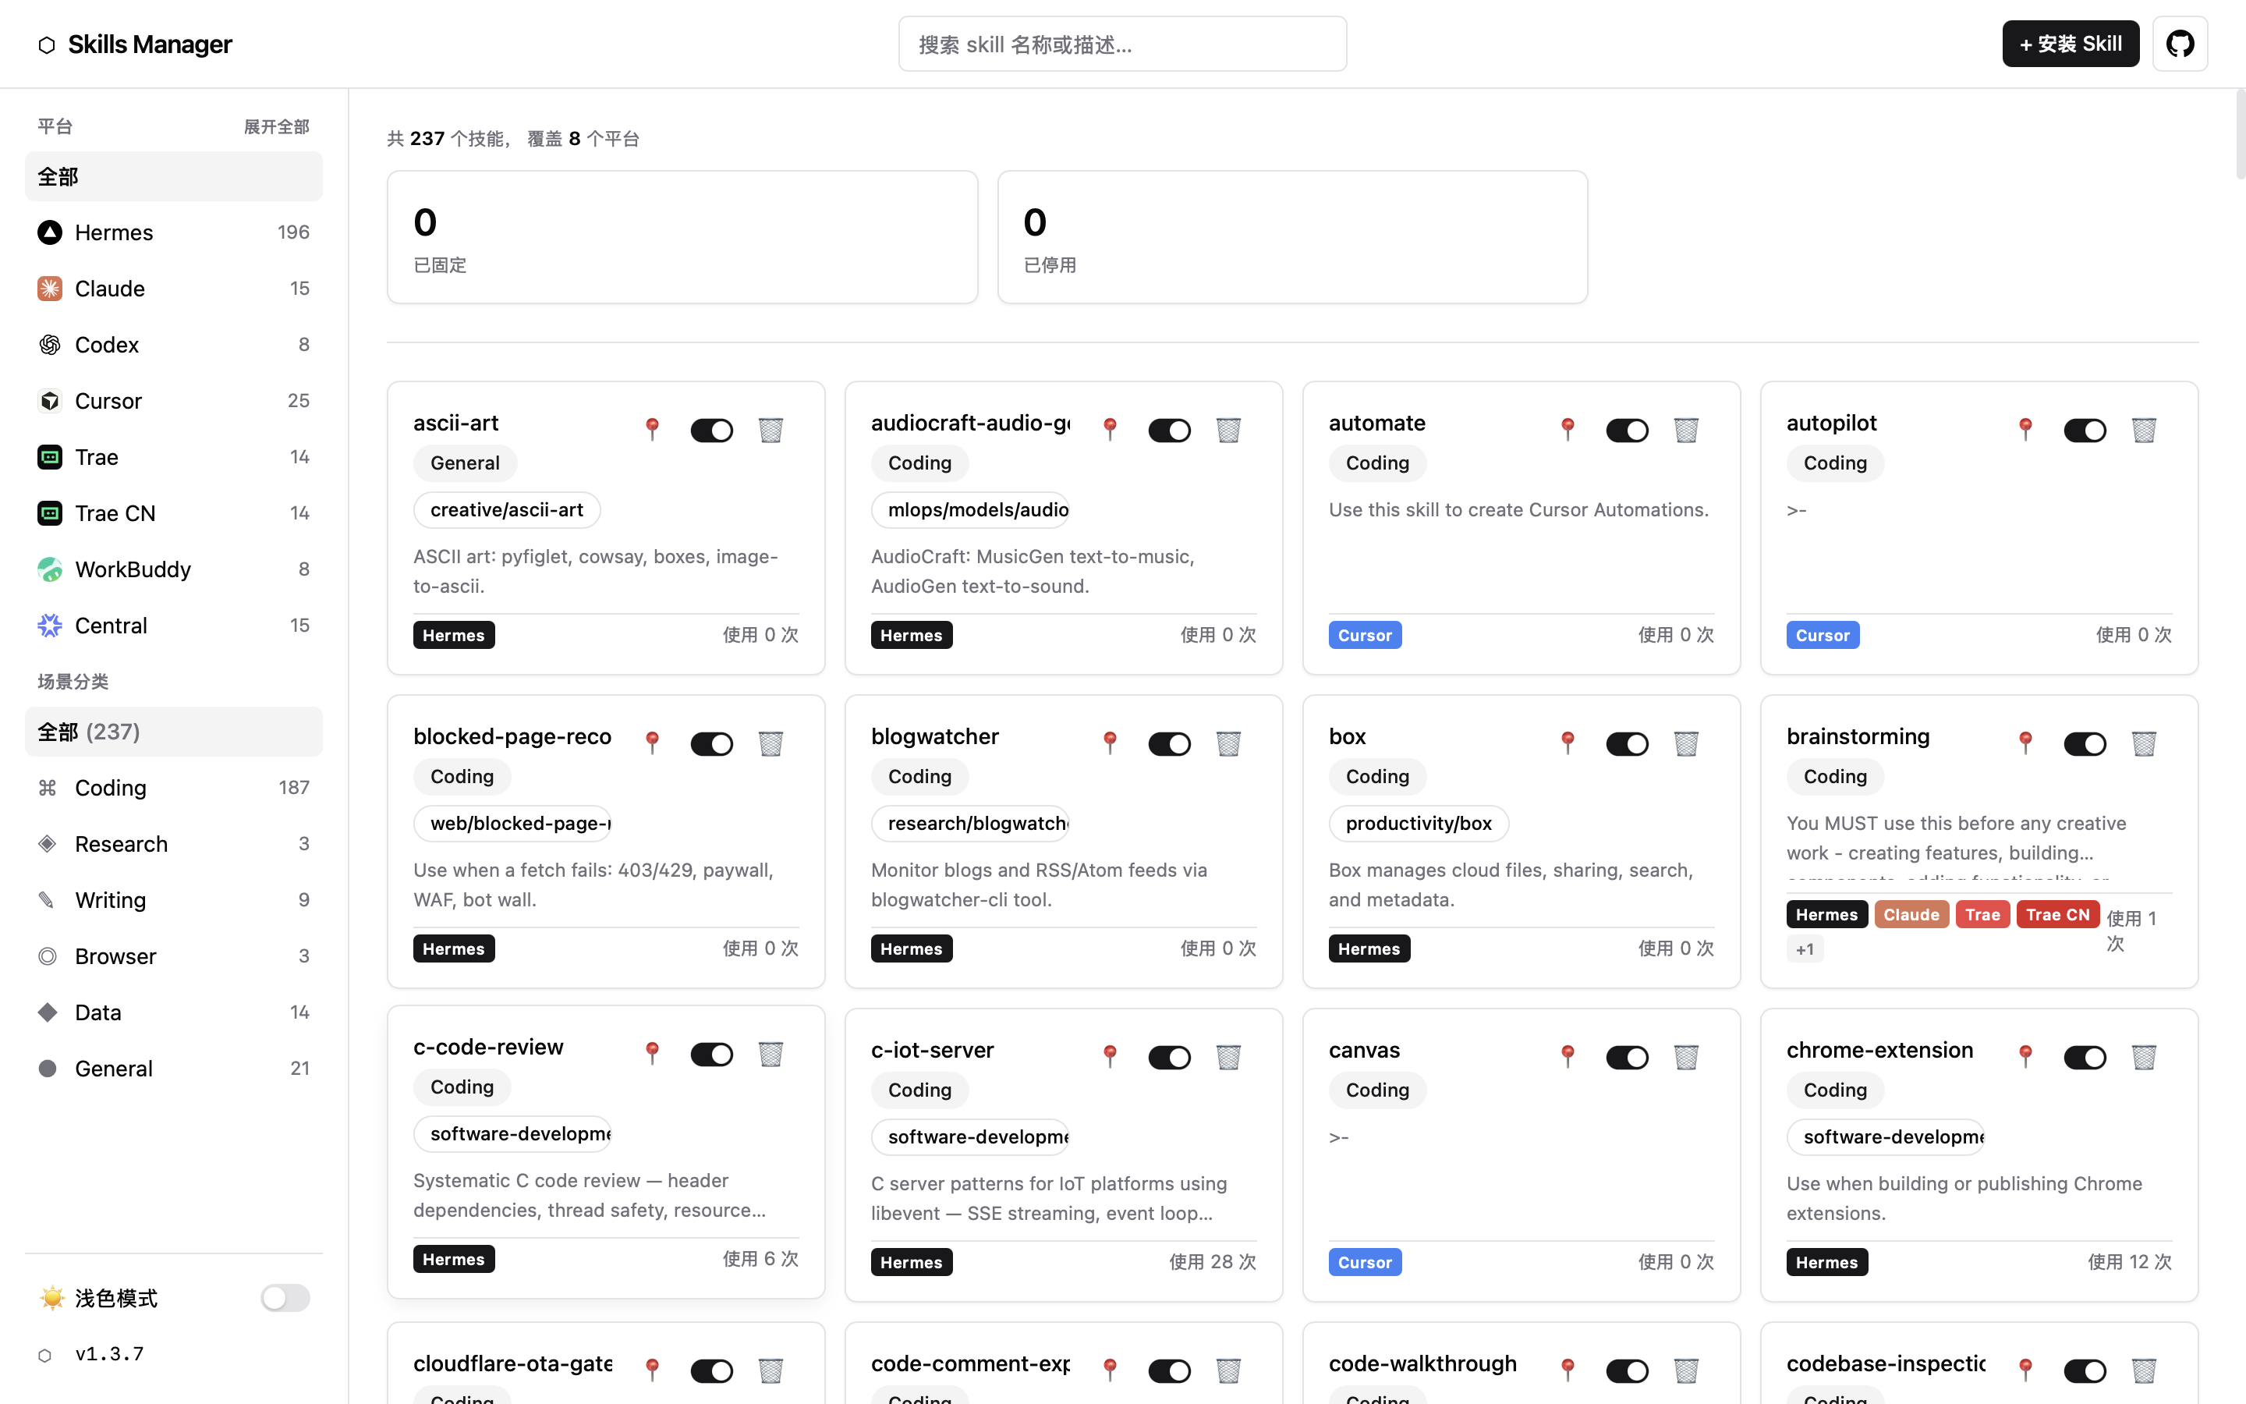Select the Research category

(174, 844)
